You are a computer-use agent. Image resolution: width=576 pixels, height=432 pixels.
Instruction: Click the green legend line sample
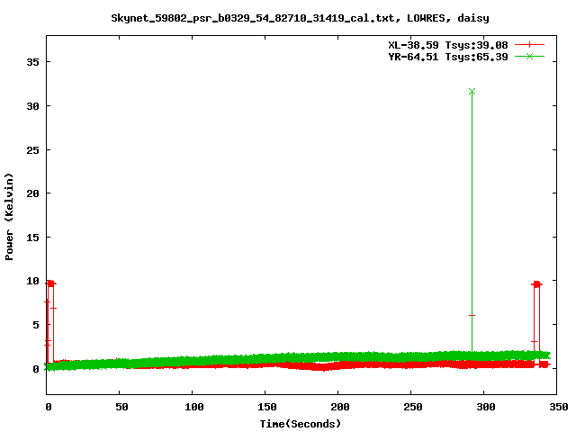[529, 56]
